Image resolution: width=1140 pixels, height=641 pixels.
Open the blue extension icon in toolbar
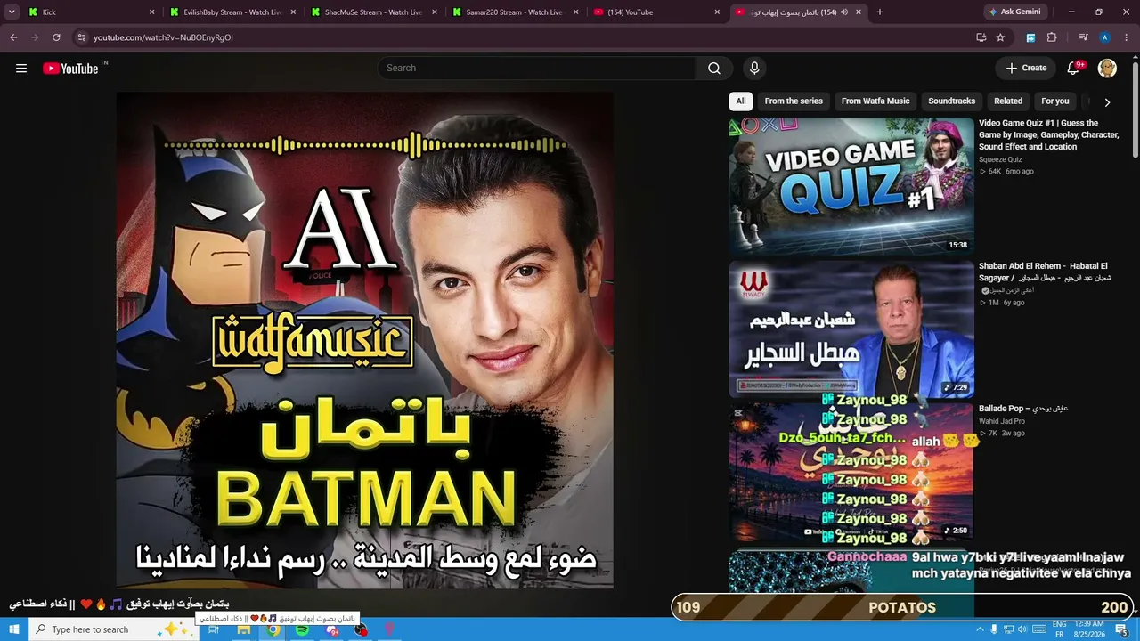(1030, 37)
